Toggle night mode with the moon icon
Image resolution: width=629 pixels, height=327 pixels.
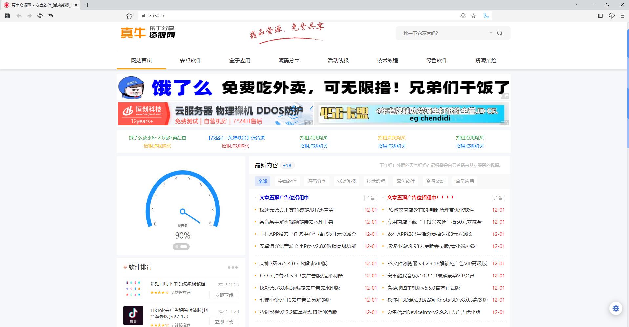[x=486, y=16]
